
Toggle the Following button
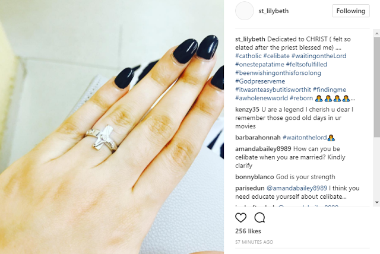pos(351,11)
